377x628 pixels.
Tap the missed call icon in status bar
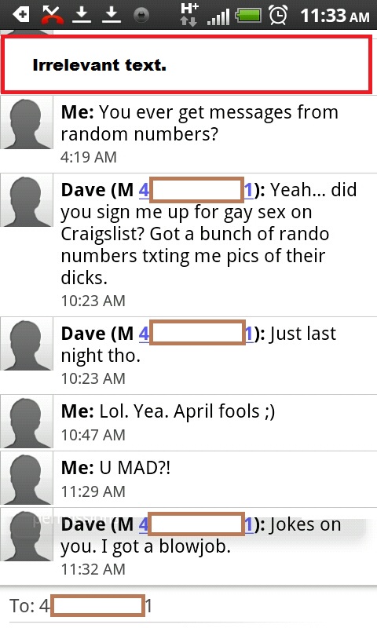tap(51, 15)
